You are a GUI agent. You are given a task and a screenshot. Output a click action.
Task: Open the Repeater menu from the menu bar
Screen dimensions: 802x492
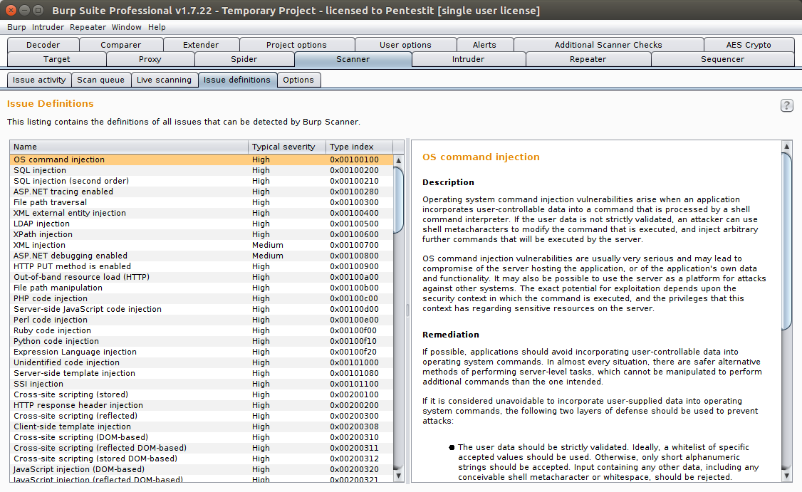88,27
